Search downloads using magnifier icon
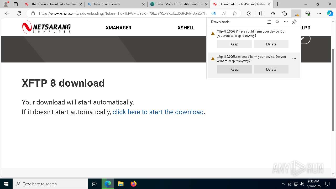 pos(277,22)
